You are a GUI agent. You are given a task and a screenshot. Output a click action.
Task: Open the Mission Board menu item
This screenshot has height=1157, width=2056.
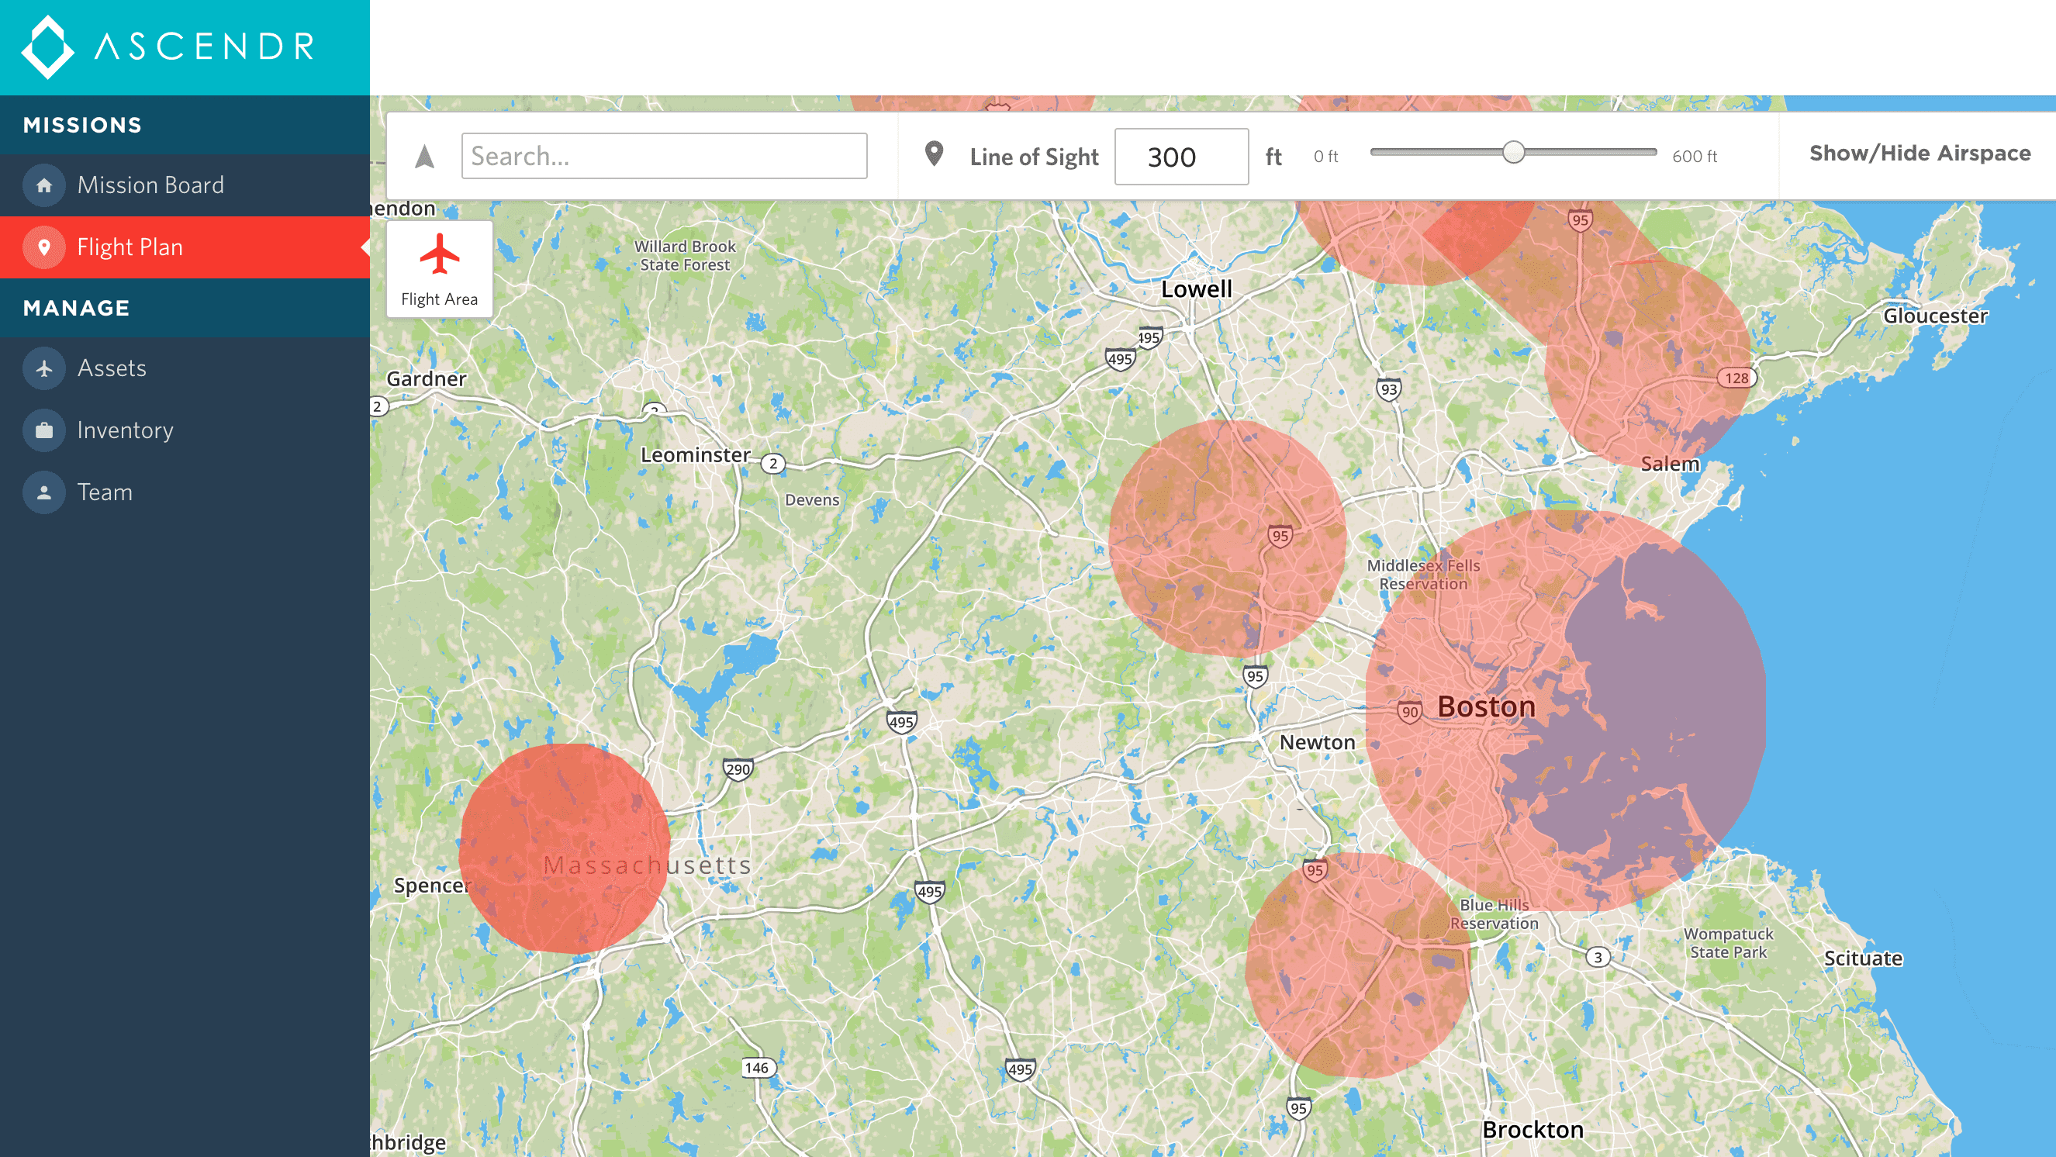(150, 185)
